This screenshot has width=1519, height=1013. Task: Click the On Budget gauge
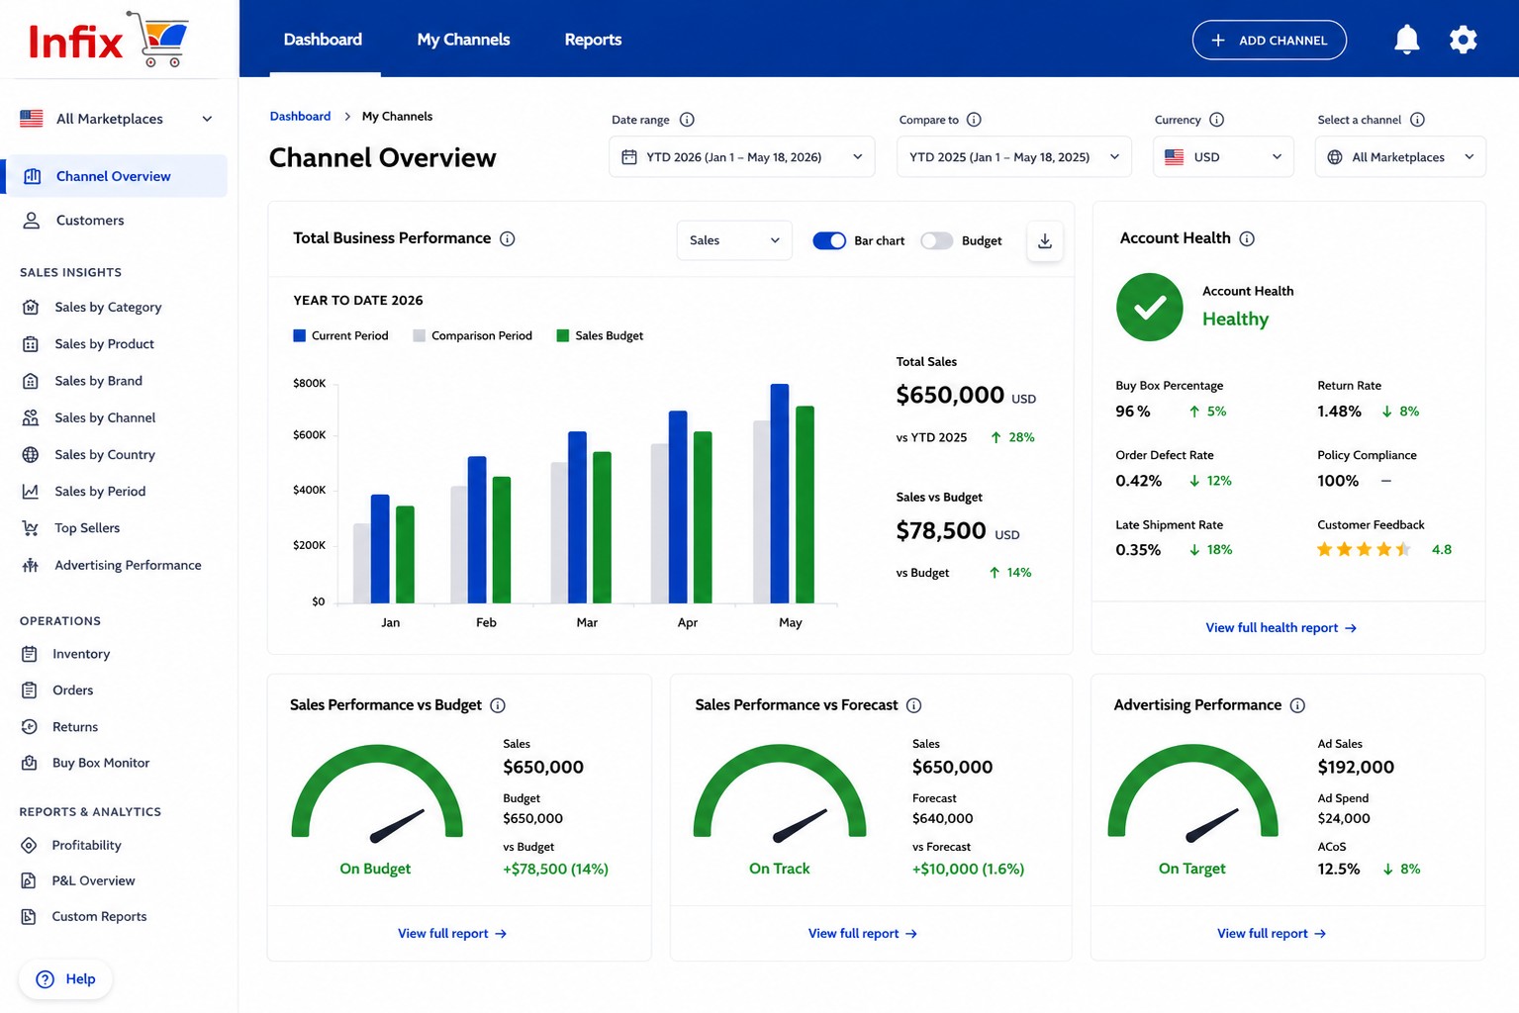pyautogui.click(x=377, y=793)
